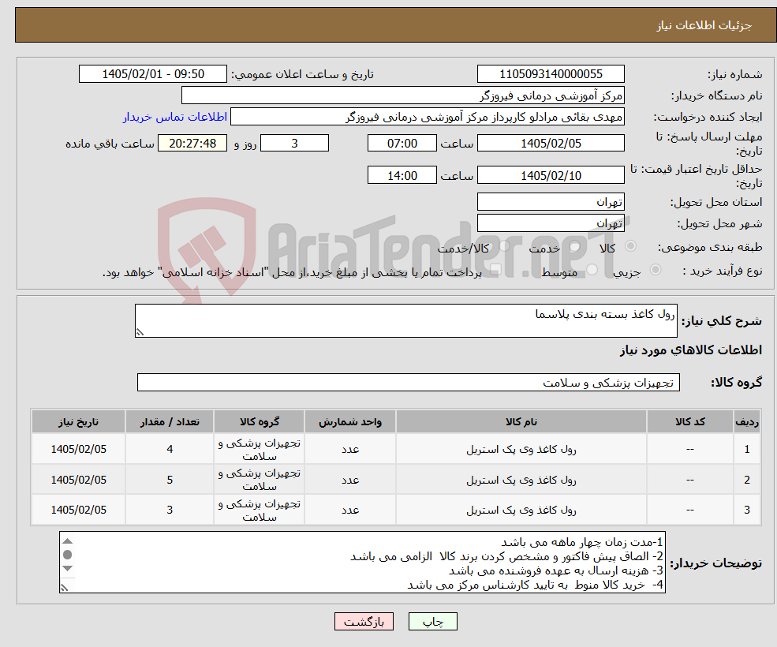Screen dimensions: 777x647
Task: Click the resize grip of the description textarea
Action: click(x=140, y=333)
